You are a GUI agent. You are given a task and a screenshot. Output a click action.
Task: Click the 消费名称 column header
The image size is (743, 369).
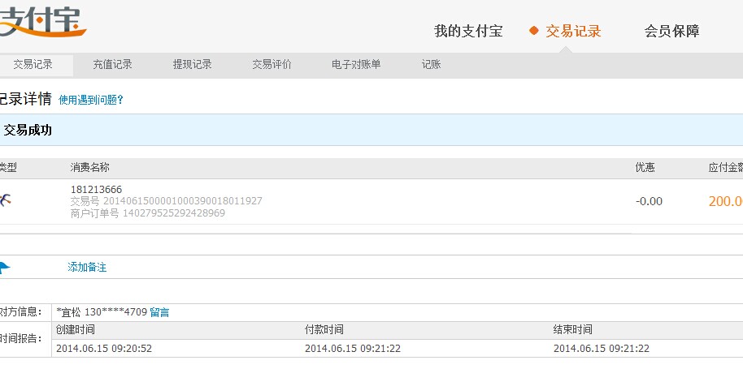(x=90, y=168)
